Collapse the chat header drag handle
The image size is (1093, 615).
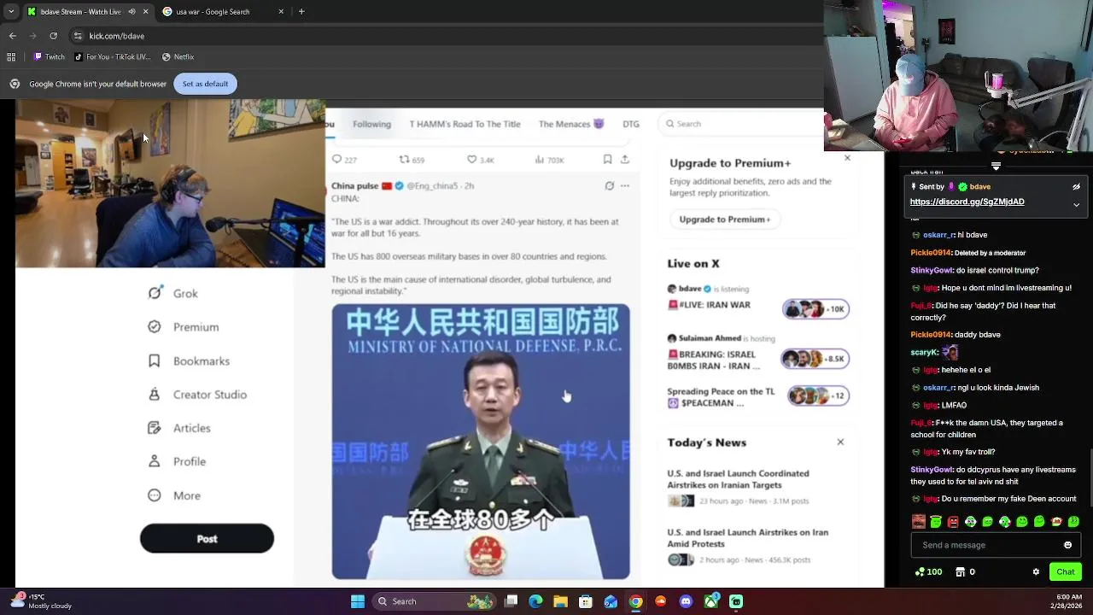[x=996, y=166]
